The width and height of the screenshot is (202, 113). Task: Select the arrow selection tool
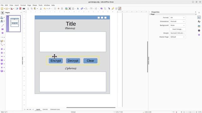(2, 13)
